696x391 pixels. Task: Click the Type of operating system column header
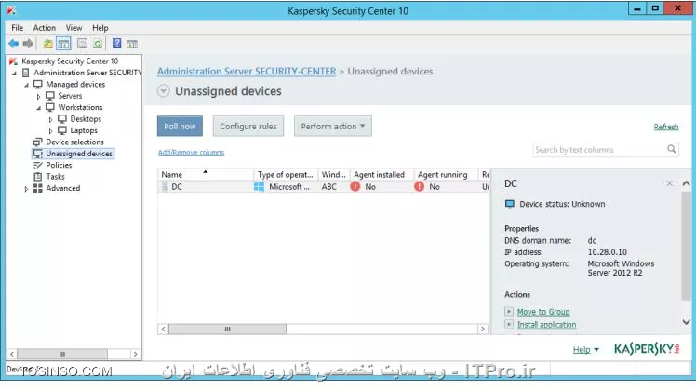(x=286, y=175)
